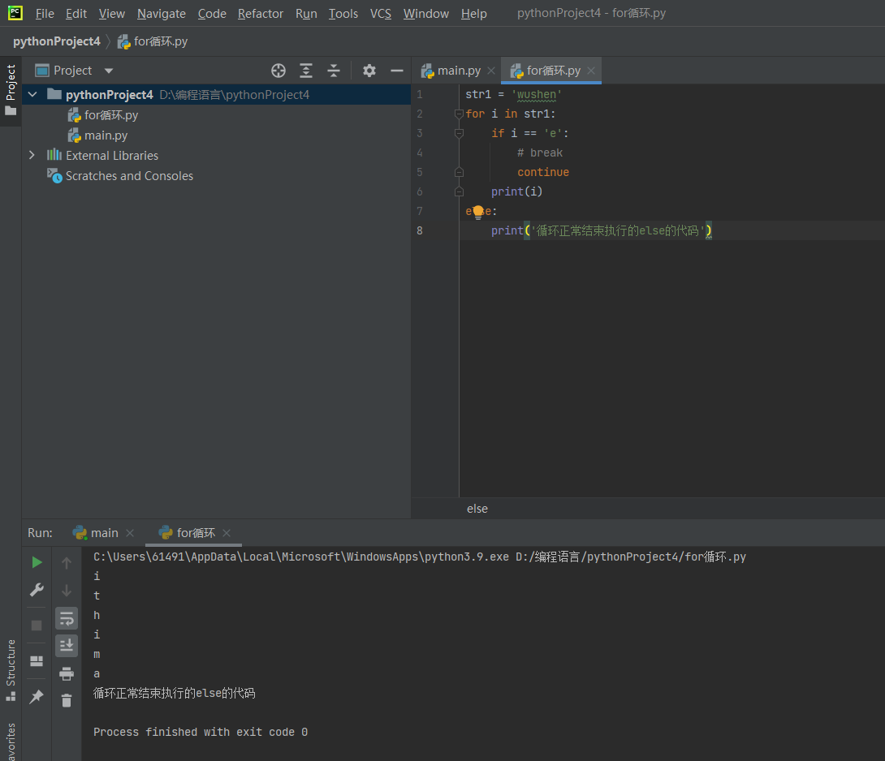Click fold end marker on line 6
This screenshot has width=885, height=761.
(459, 191)
